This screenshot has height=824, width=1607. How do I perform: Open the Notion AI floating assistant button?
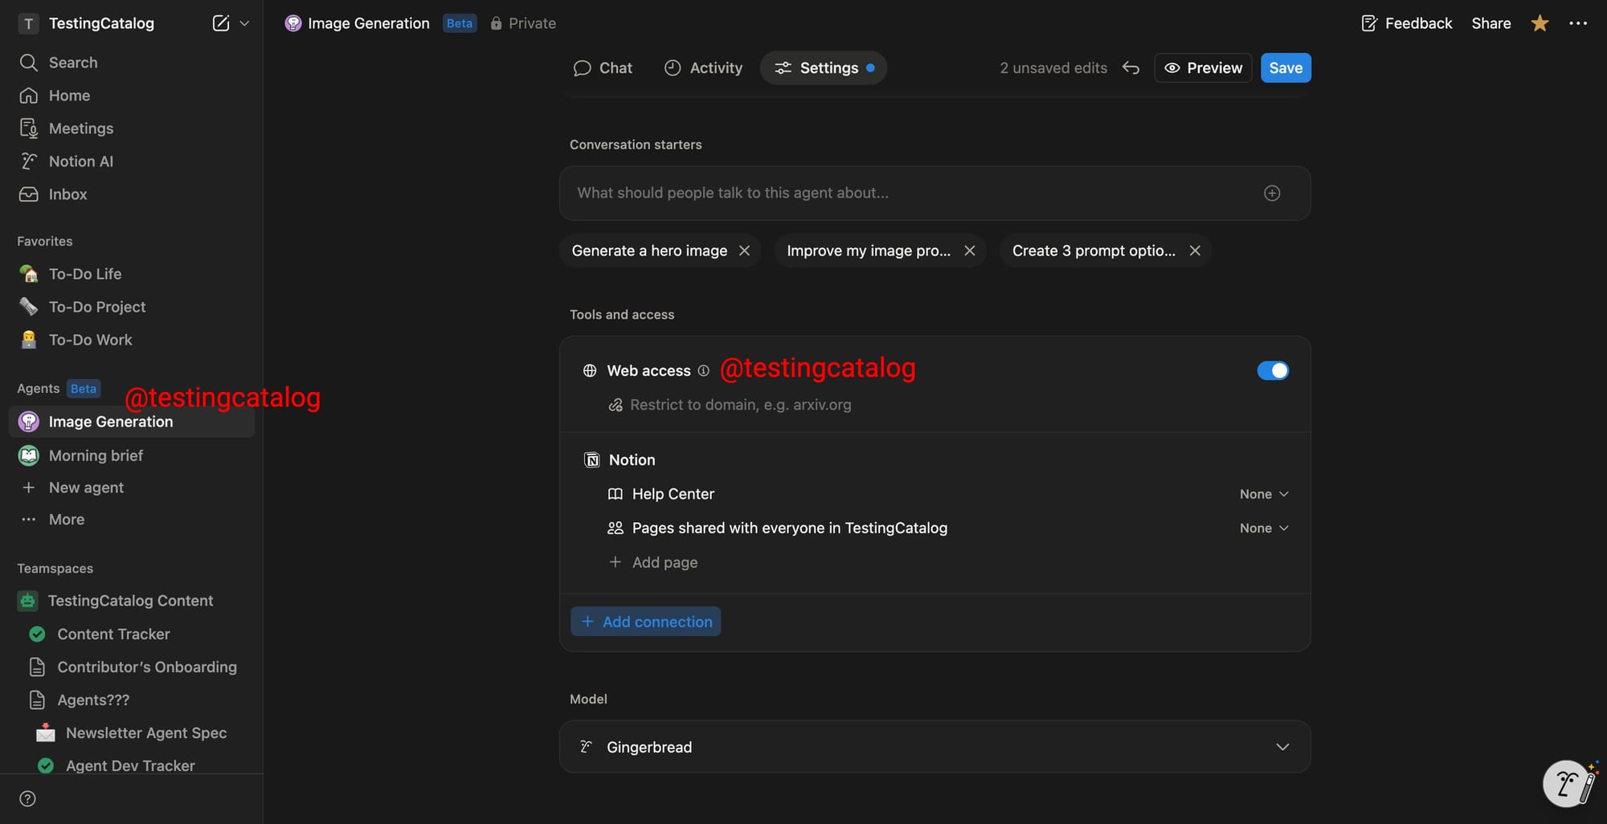1568,783
